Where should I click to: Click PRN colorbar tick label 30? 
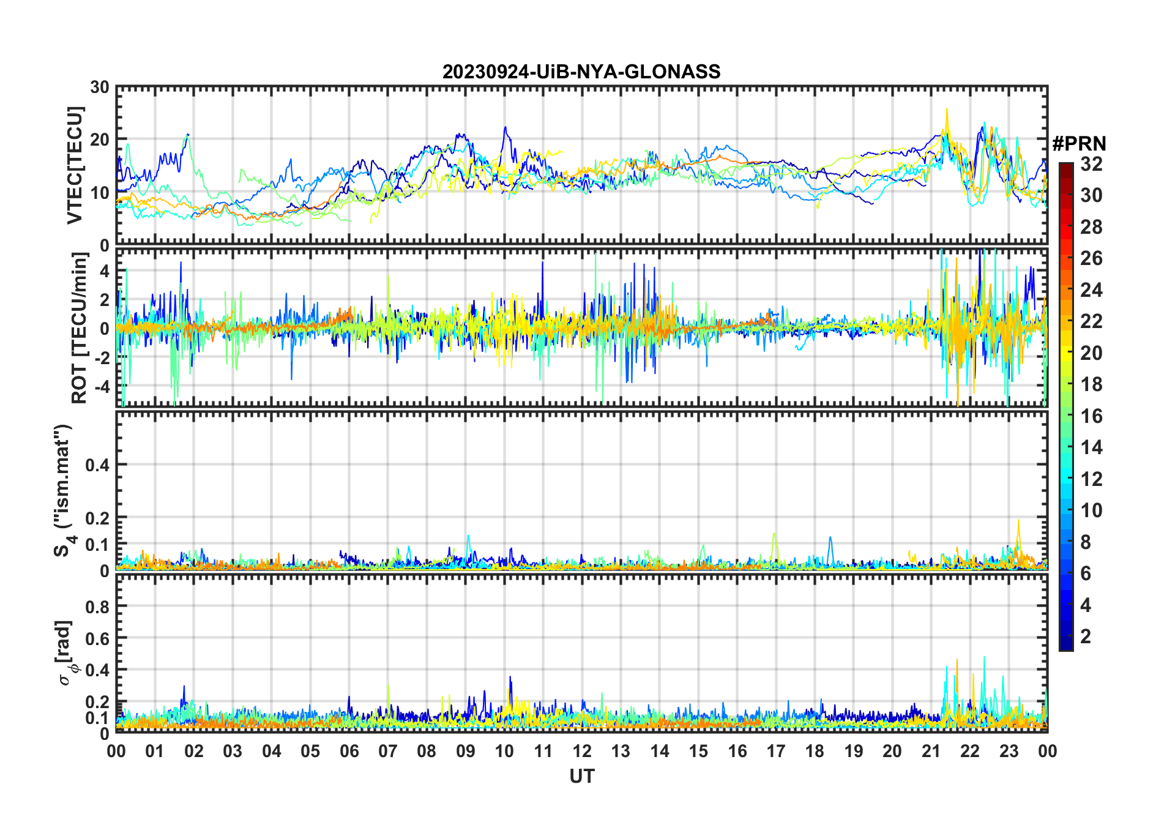1091,195
